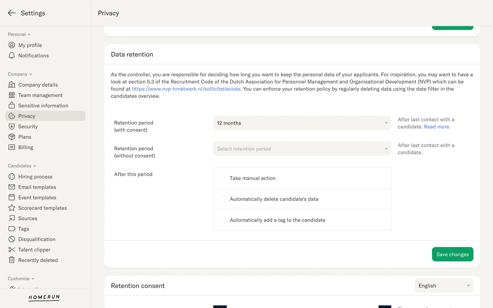Viewport: 493px width, 308px height.
Task: Select the Take manual action radio option
Action: click(x=223, y=178)
